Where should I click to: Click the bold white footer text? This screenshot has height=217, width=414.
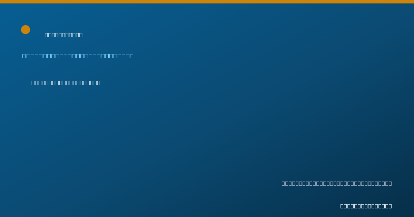click(x=366, y=206)
